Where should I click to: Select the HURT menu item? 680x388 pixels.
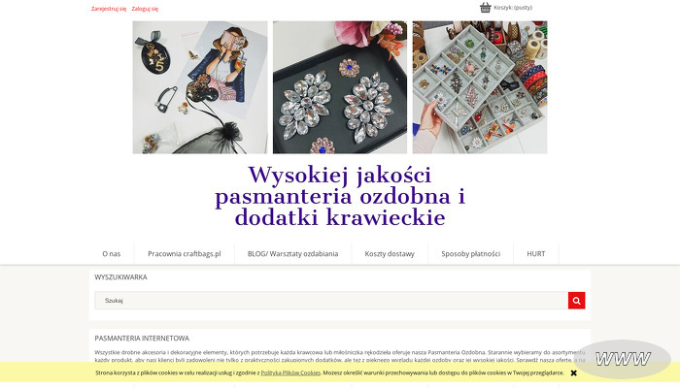[x=536, y=254]
